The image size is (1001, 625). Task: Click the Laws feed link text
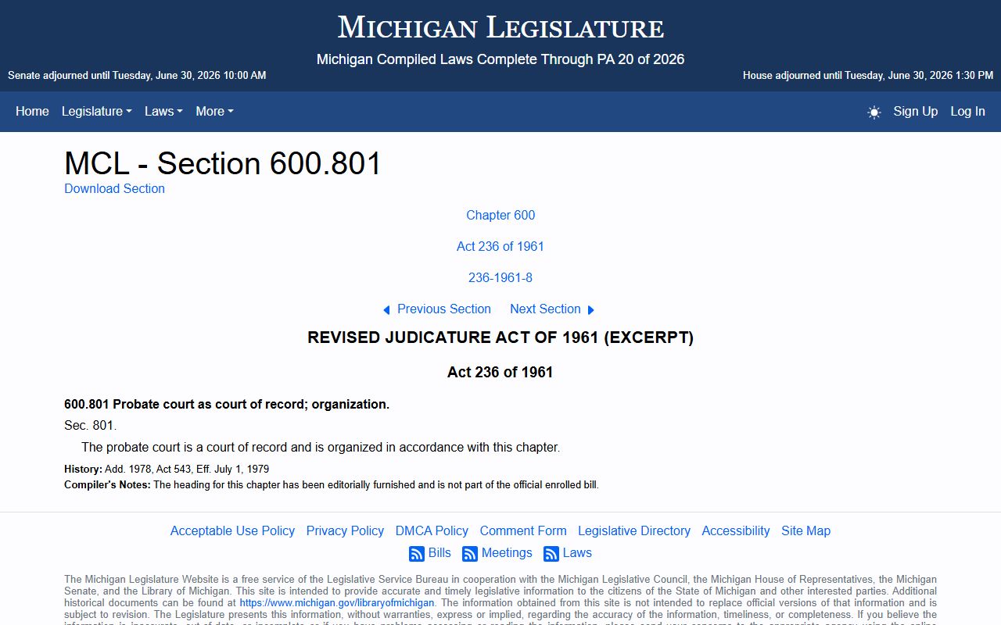tap(577, 552)
